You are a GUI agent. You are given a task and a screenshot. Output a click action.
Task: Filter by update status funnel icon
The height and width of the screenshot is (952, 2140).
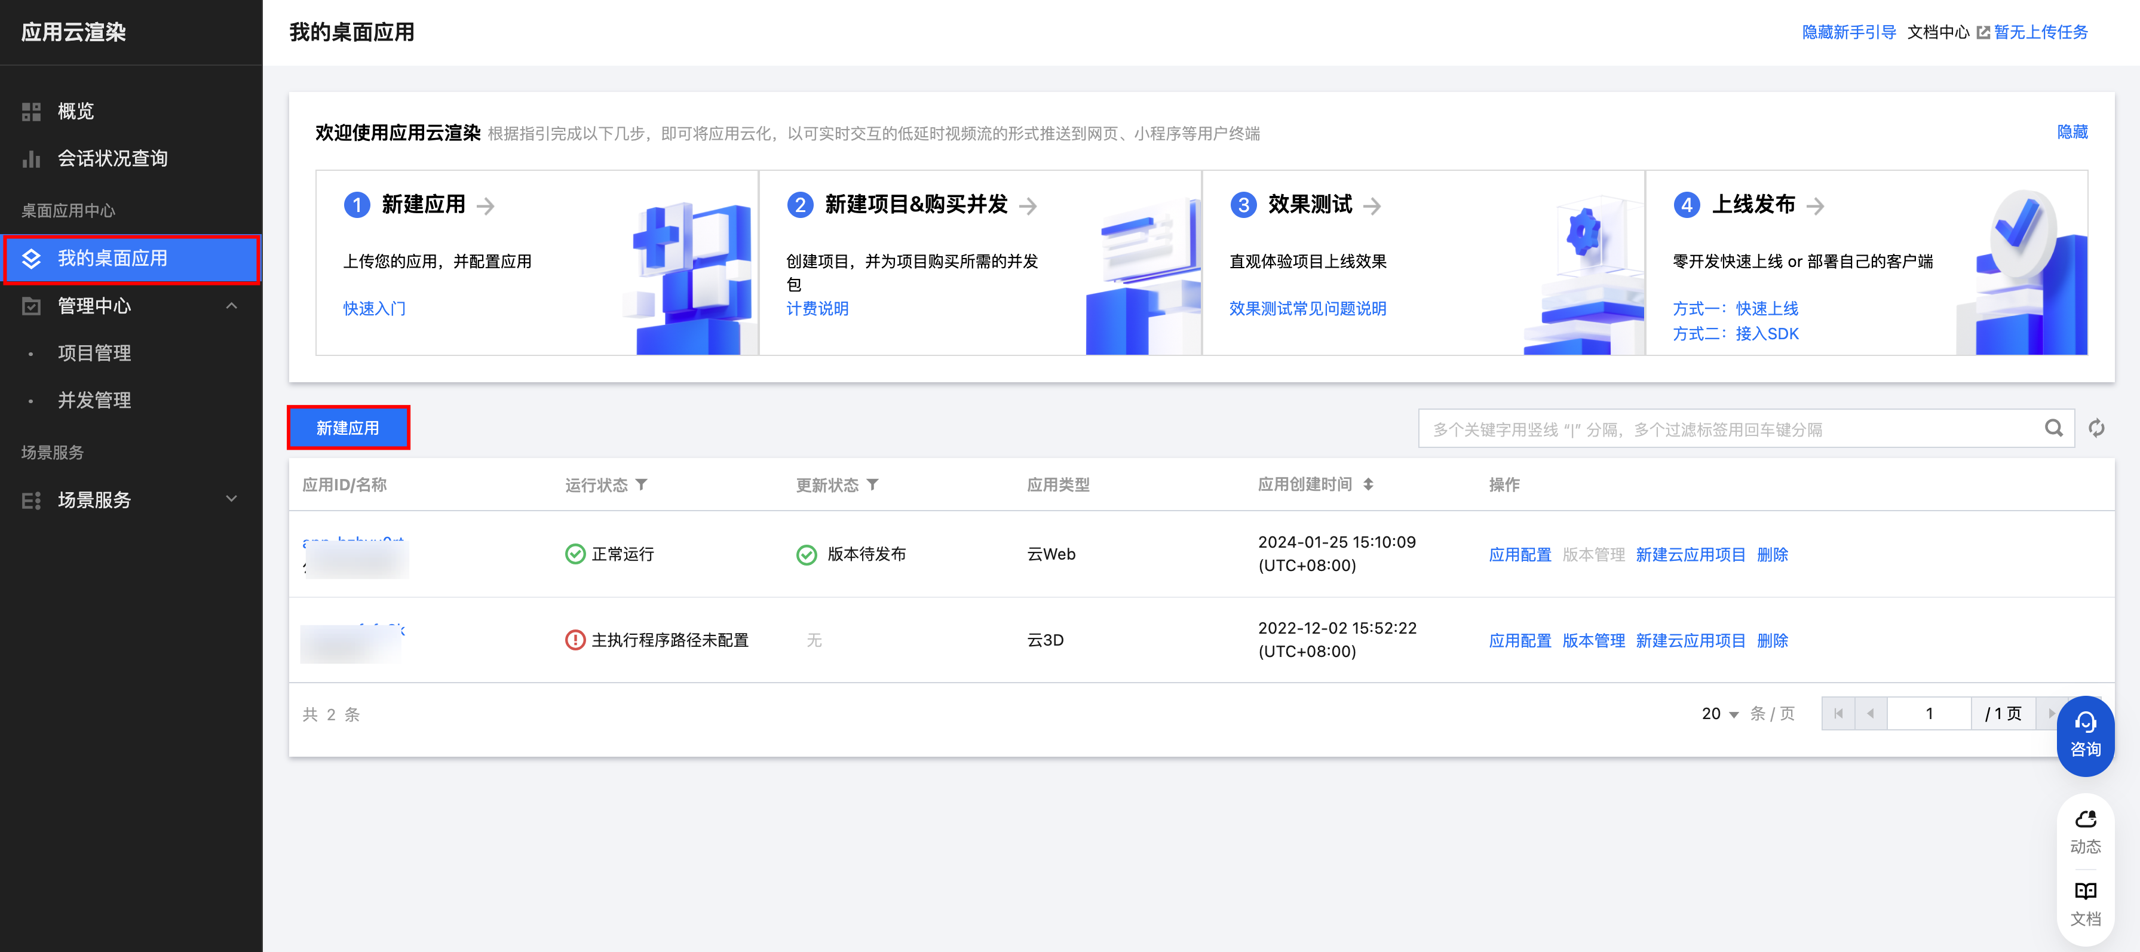[x=872, y=484]
